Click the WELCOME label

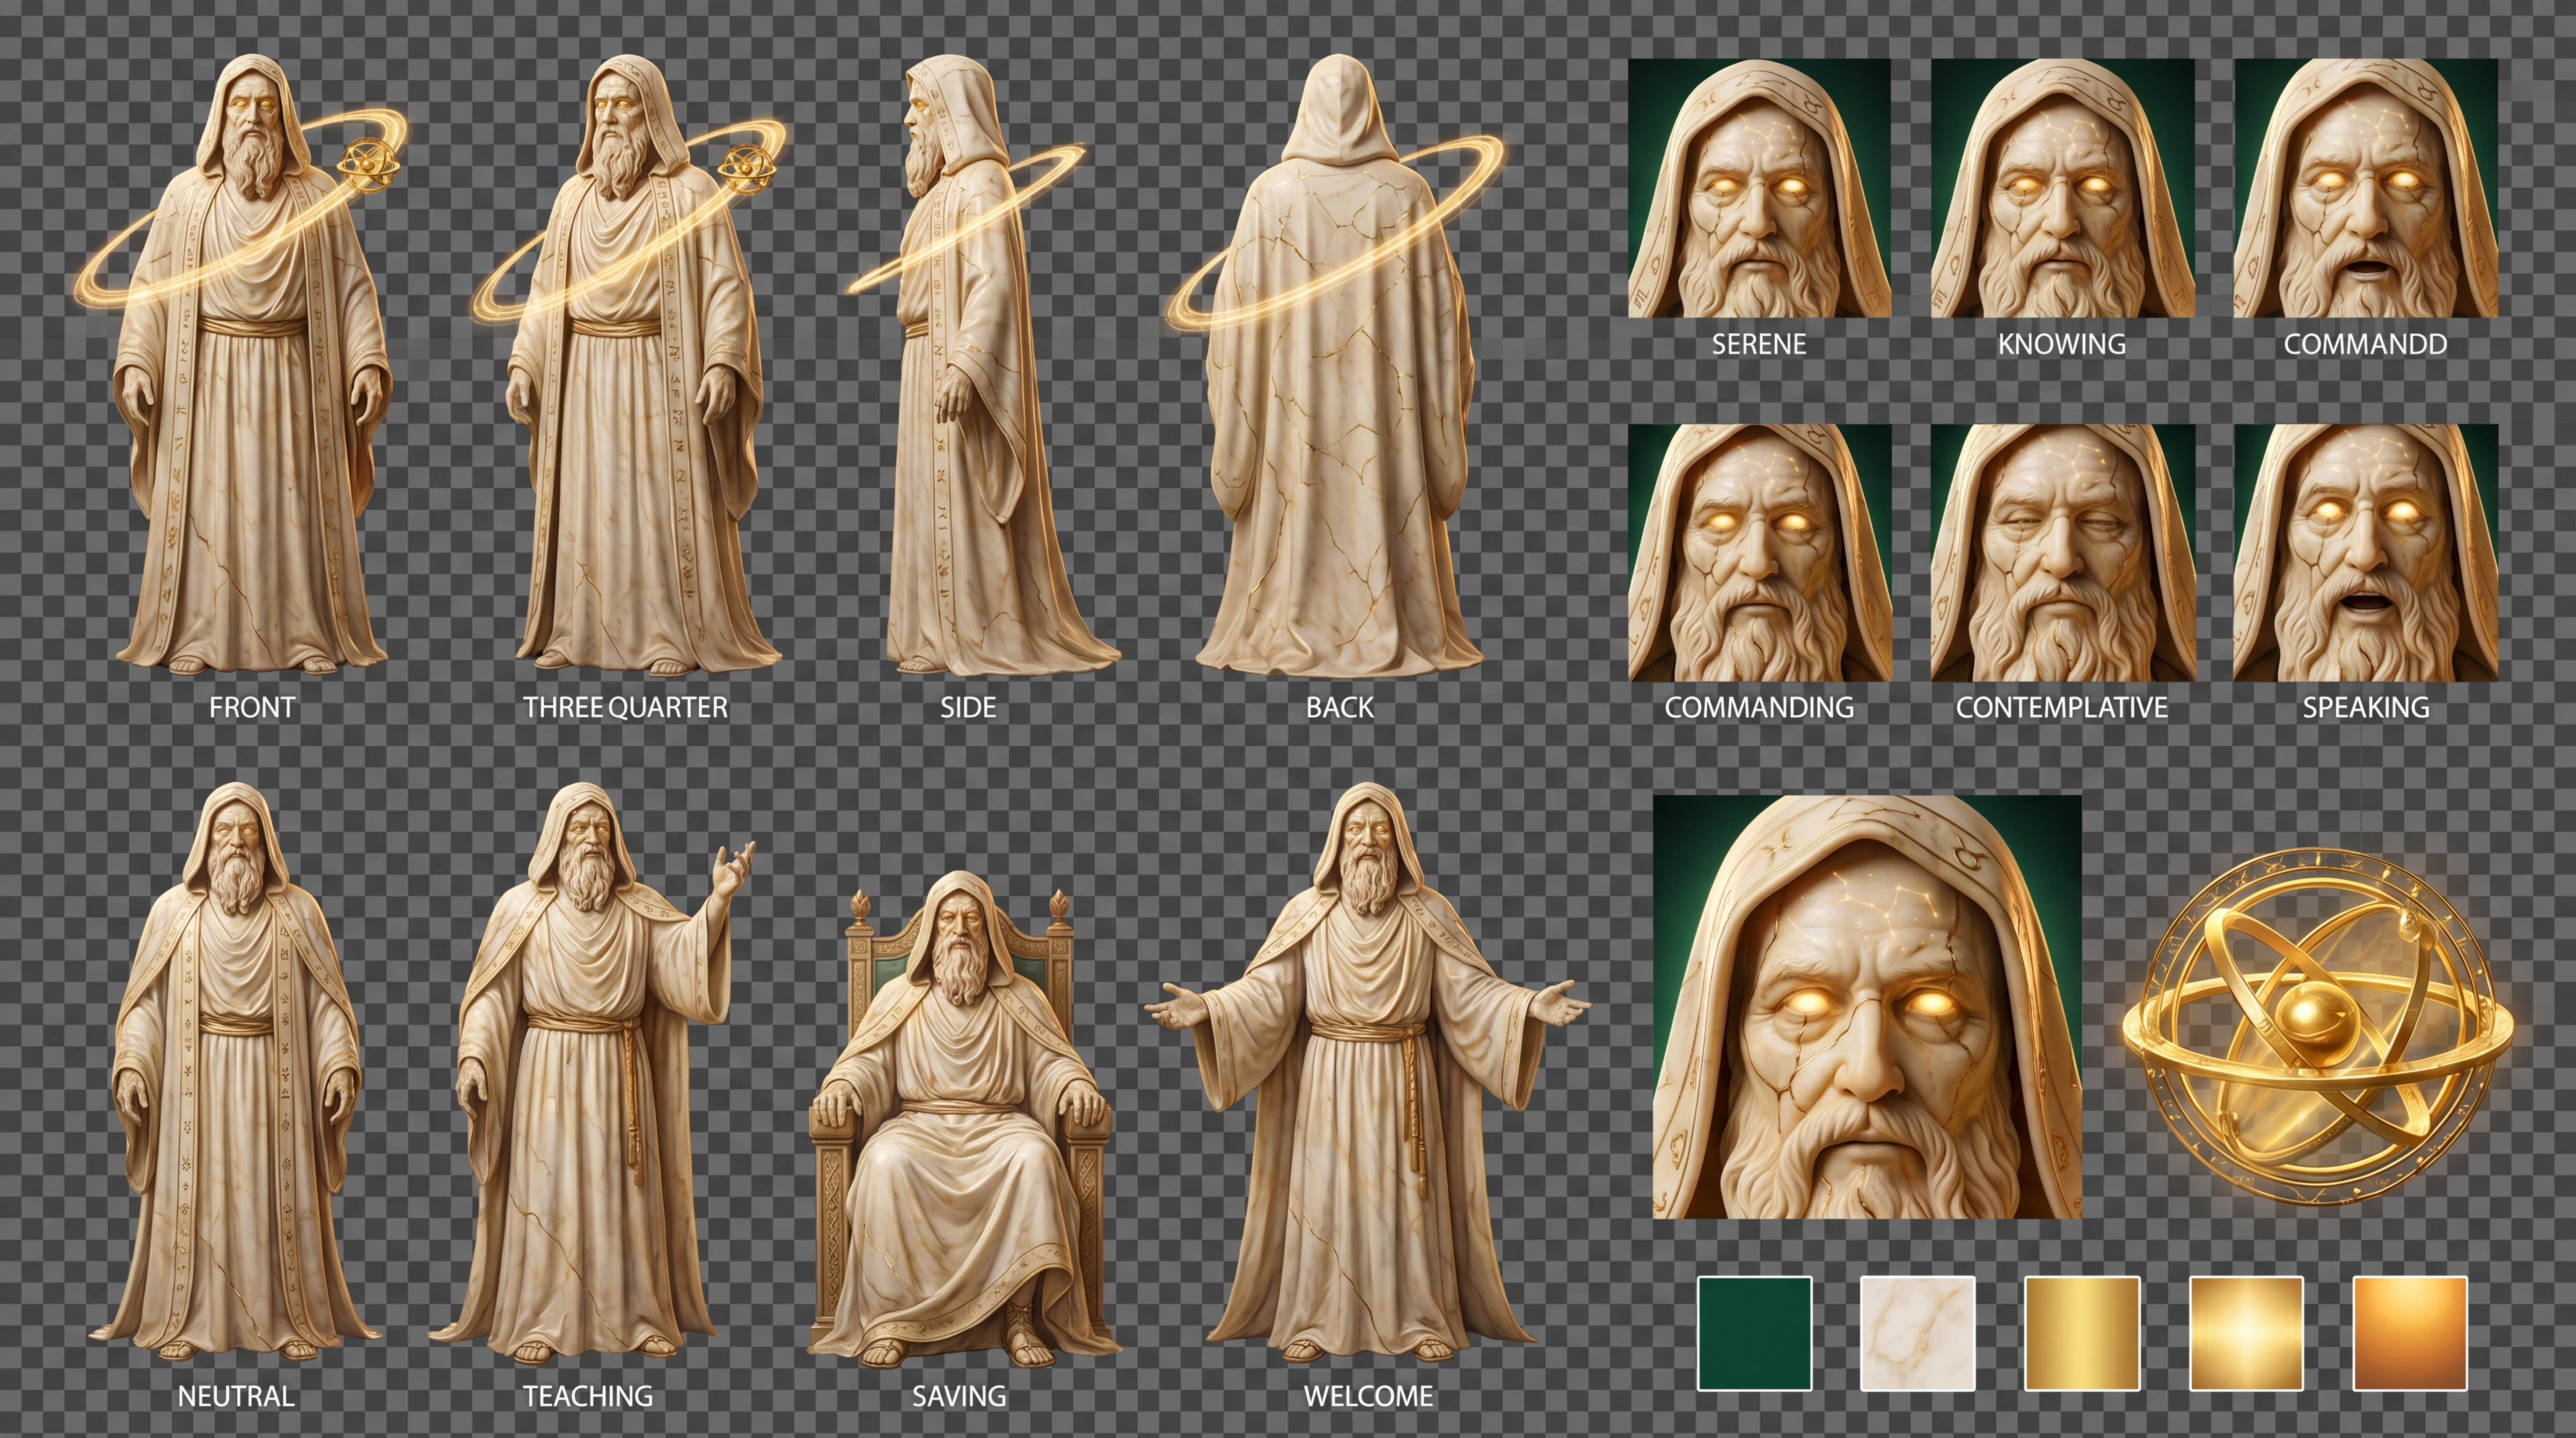[x=1368, y=1396]
